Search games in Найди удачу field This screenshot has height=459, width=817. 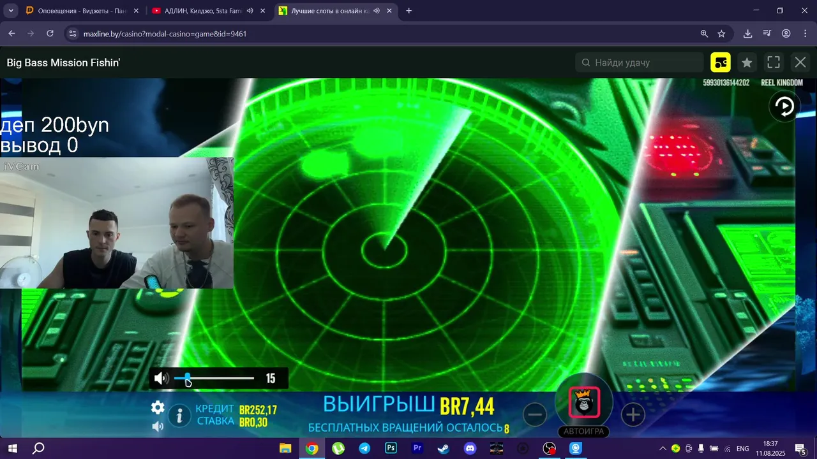[x=640, y=62]
